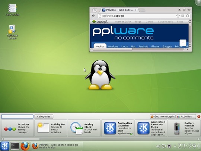Select the Application Launcher Menu widget
The height and width of the screenshot is (151, 201).
pyautogui.click(x=151, y=128)
